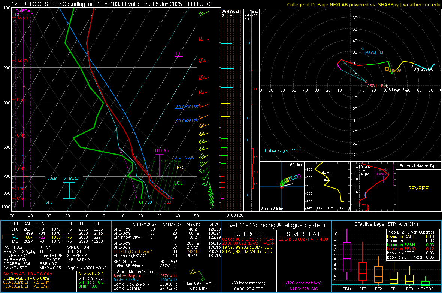Click the SFC-3km SRH row
Screen dimensions: 442x293
tap(167, 233)
